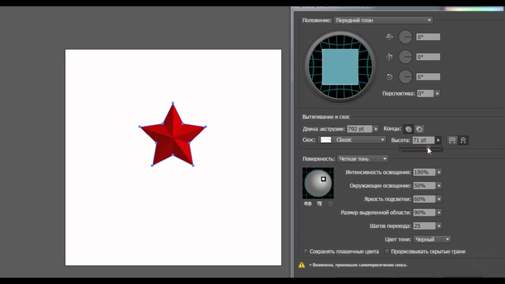The height and width of the screenshot is (284, 505).
Task: Click the Высота value field
Action: [423, 140]
